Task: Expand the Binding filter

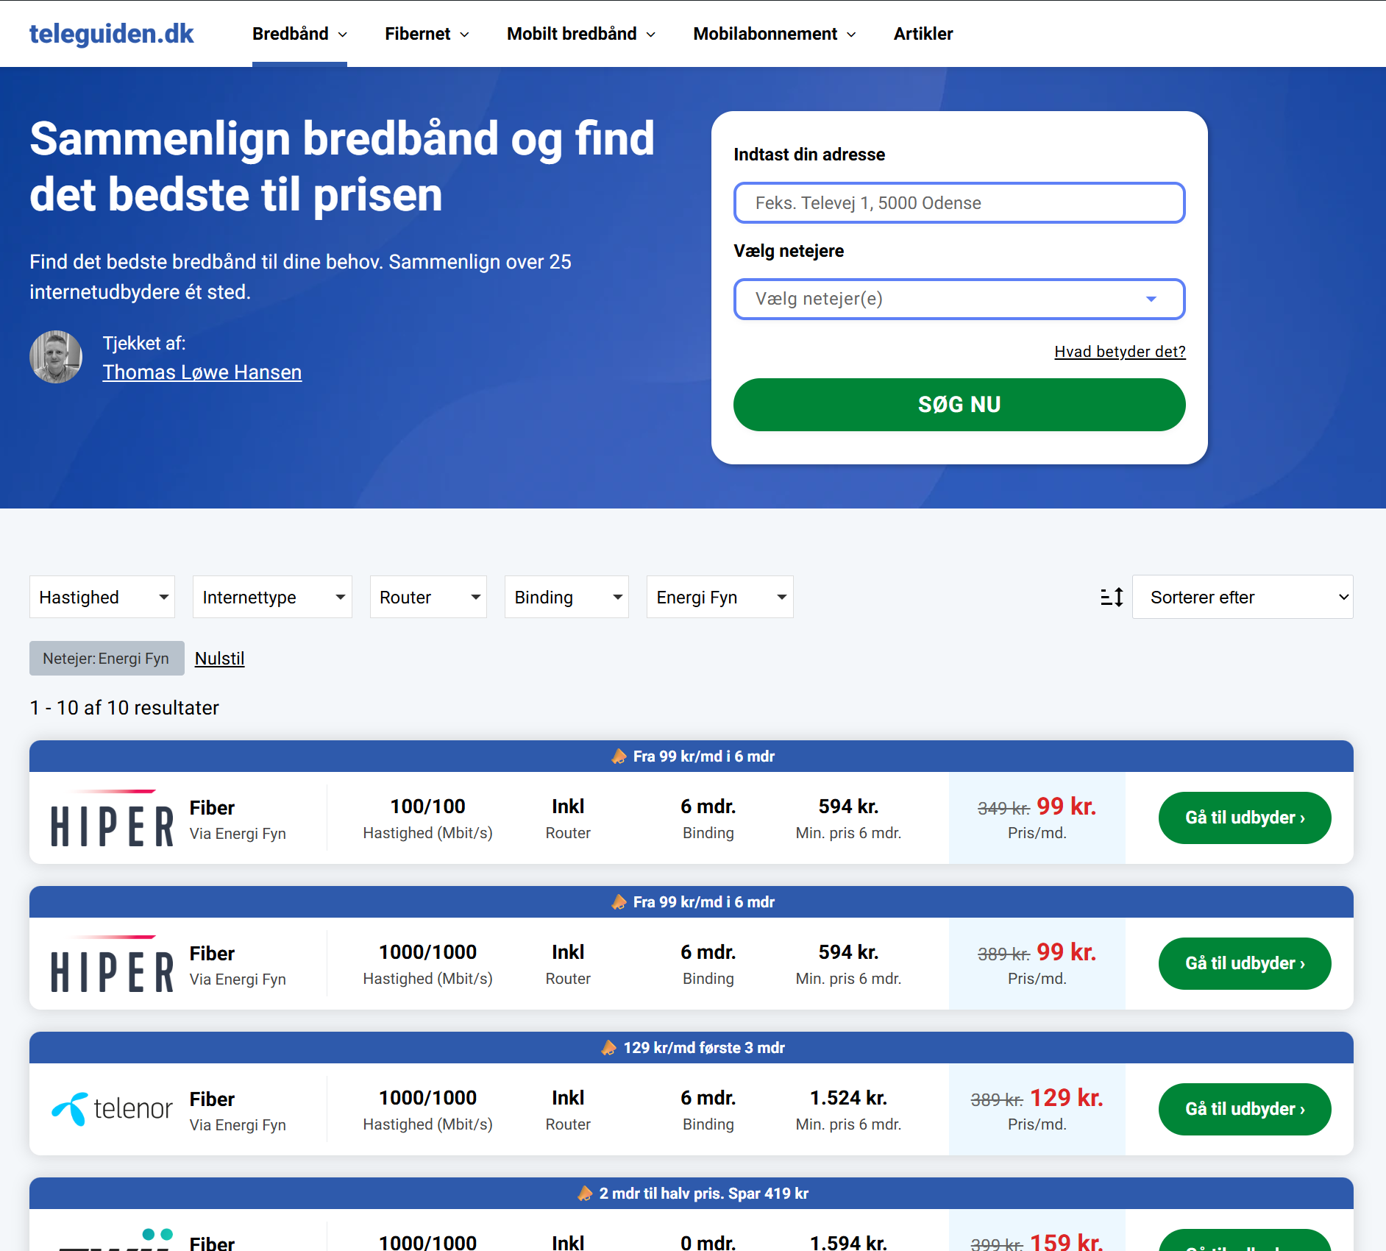Action: coord(566,597)
